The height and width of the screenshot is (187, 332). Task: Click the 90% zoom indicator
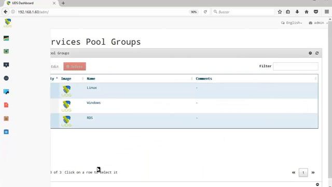tap(193, 12)
